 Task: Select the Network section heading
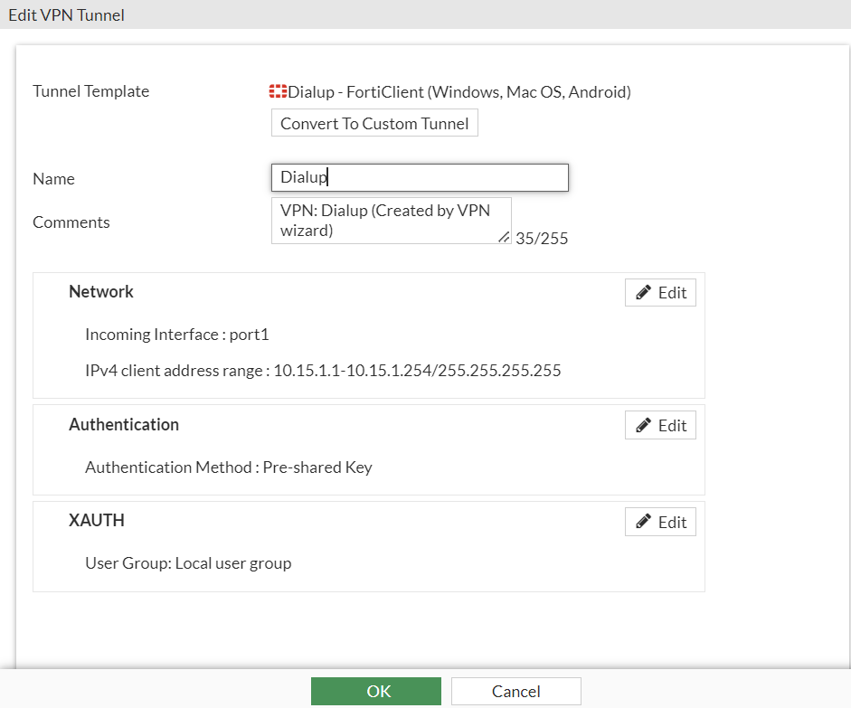pyautogui.click(x=101, y=291)
